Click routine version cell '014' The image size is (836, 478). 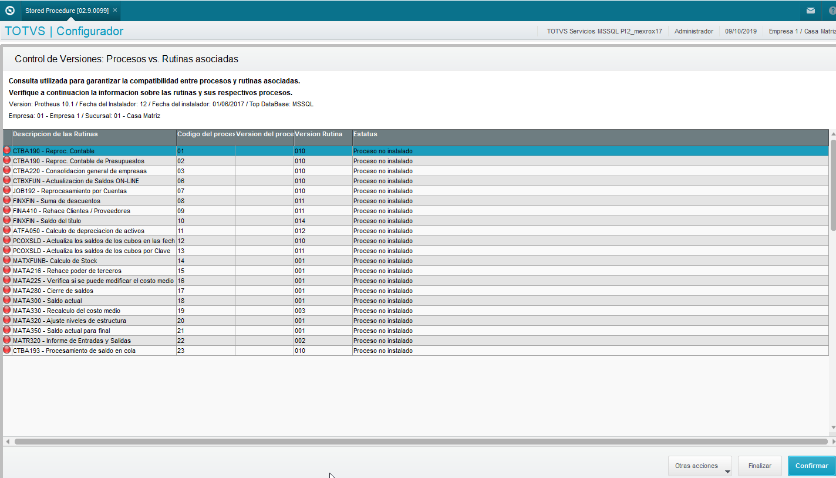pos(323,221)
